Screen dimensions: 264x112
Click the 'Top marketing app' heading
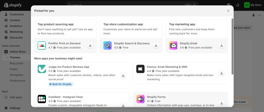click(182, 24)
